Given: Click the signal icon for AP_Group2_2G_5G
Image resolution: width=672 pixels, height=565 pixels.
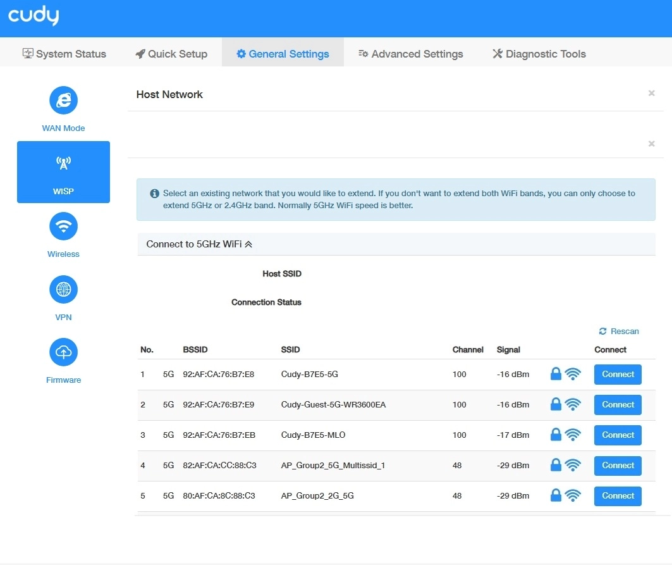Looking at the screenshot, I should click(x=573, y=496).
